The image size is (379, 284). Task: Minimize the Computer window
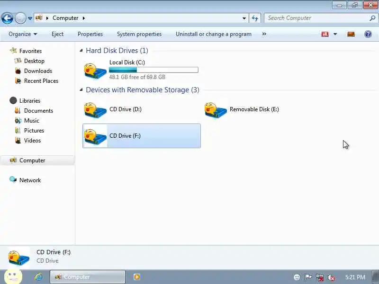click(x=339, y=5)
